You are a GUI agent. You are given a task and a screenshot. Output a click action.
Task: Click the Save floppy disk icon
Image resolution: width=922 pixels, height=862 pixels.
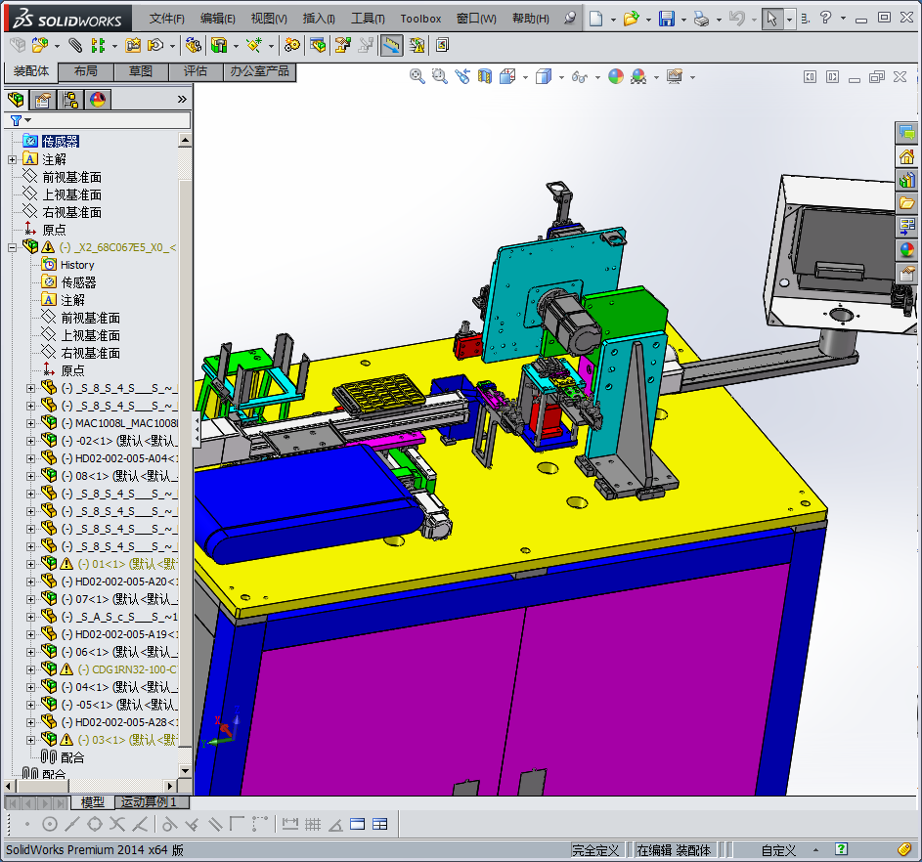(x=666, y=19)
